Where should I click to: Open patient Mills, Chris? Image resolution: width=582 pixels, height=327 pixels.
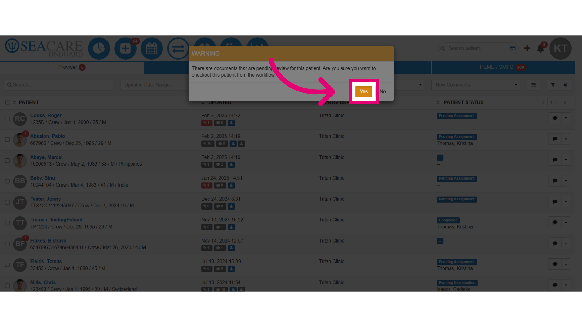43,282
